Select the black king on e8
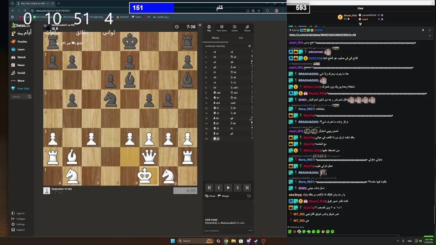Screen dimensions: 436x245 coord(130,42)
